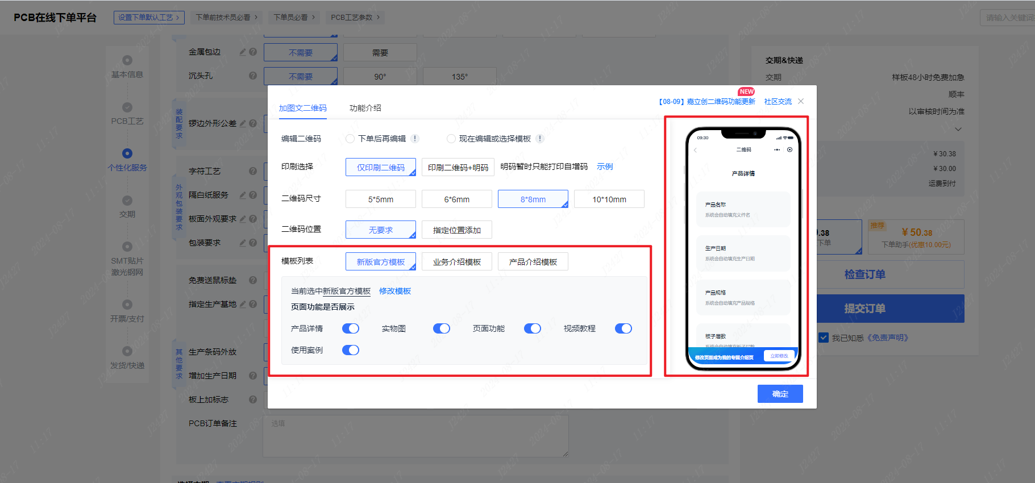Click help icon next to 沉头孔
Image resolution: width=1035 pixels, height=483 pixels.
[x=253, y=76]
